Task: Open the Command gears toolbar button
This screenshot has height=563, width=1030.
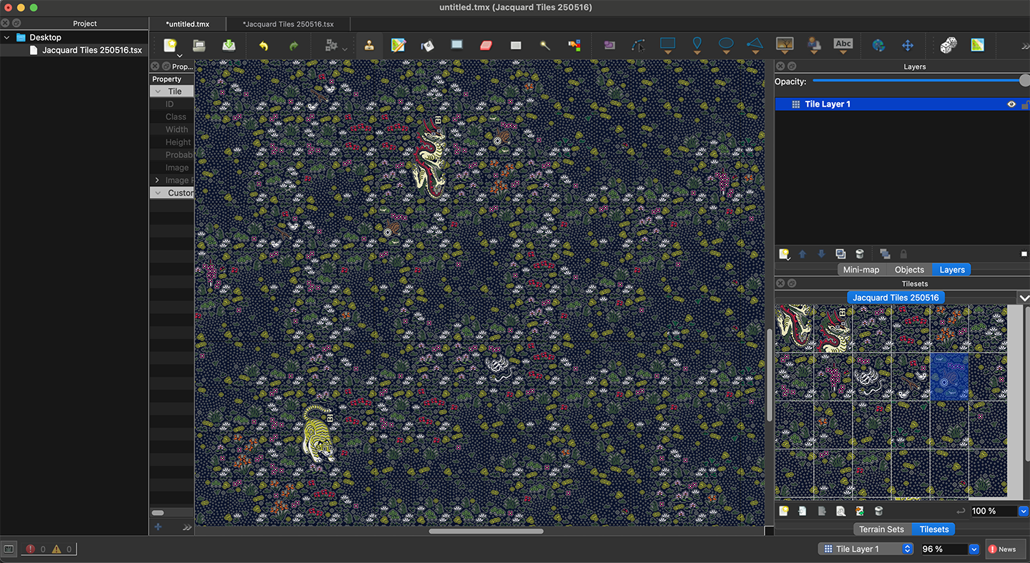Action: (331, 45)
